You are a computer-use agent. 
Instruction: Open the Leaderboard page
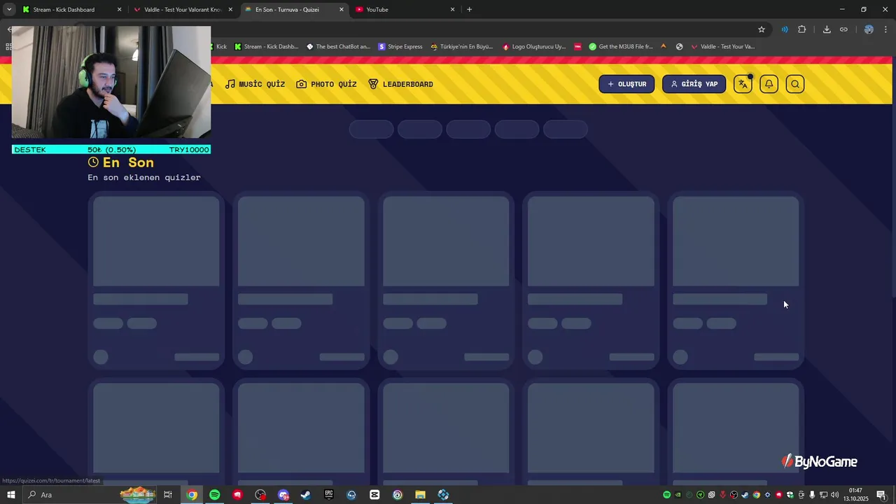[400, 84]
